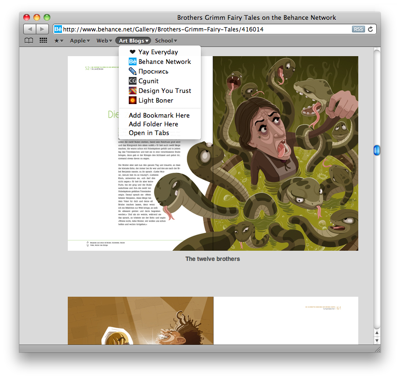Show all bookmarks with the open book icon
Viewport: 397px width, 379px height.
[x=29, y=41]
